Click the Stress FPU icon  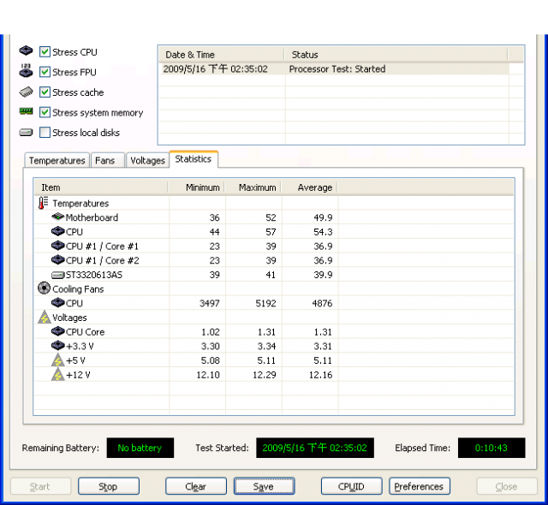[26, 70]
